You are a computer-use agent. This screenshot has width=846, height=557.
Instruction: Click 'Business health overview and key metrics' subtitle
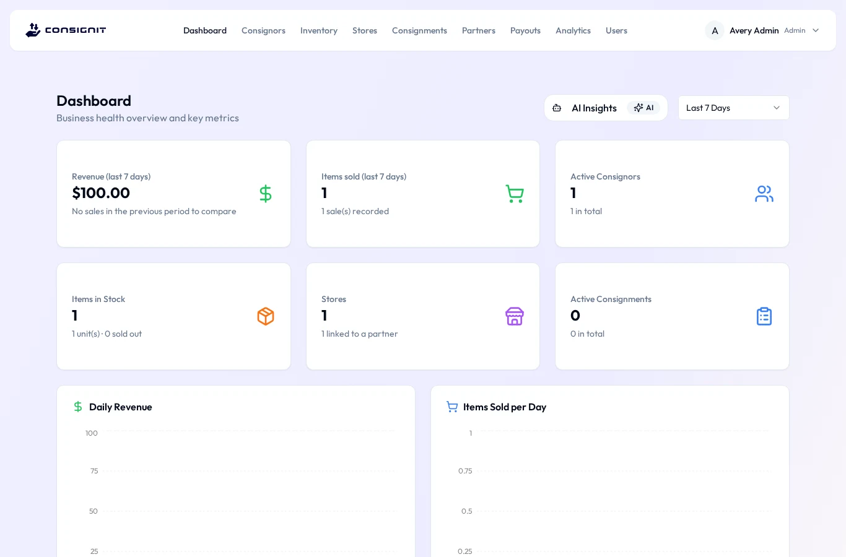pyautogui.click(x=147, y=118)
